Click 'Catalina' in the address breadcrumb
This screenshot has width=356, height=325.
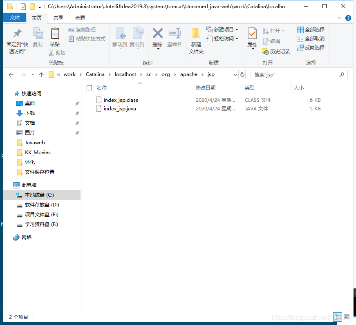[x=95, y=74]
